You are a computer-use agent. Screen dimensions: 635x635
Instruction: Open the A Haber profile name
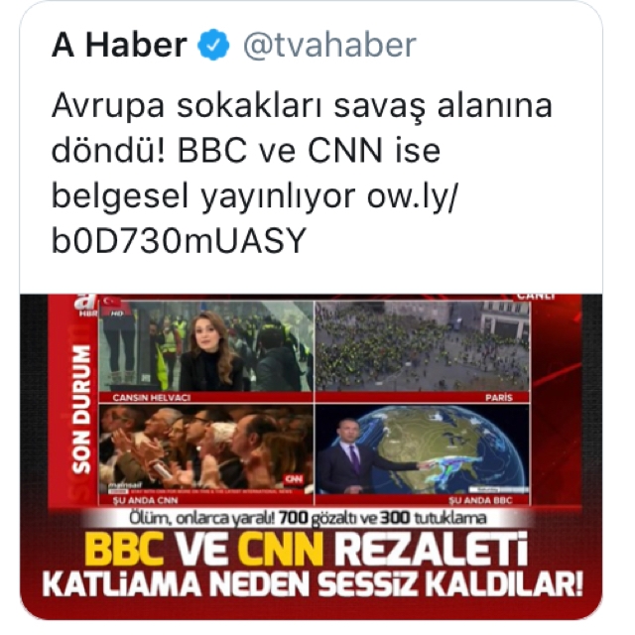click(x=119, y=45)
